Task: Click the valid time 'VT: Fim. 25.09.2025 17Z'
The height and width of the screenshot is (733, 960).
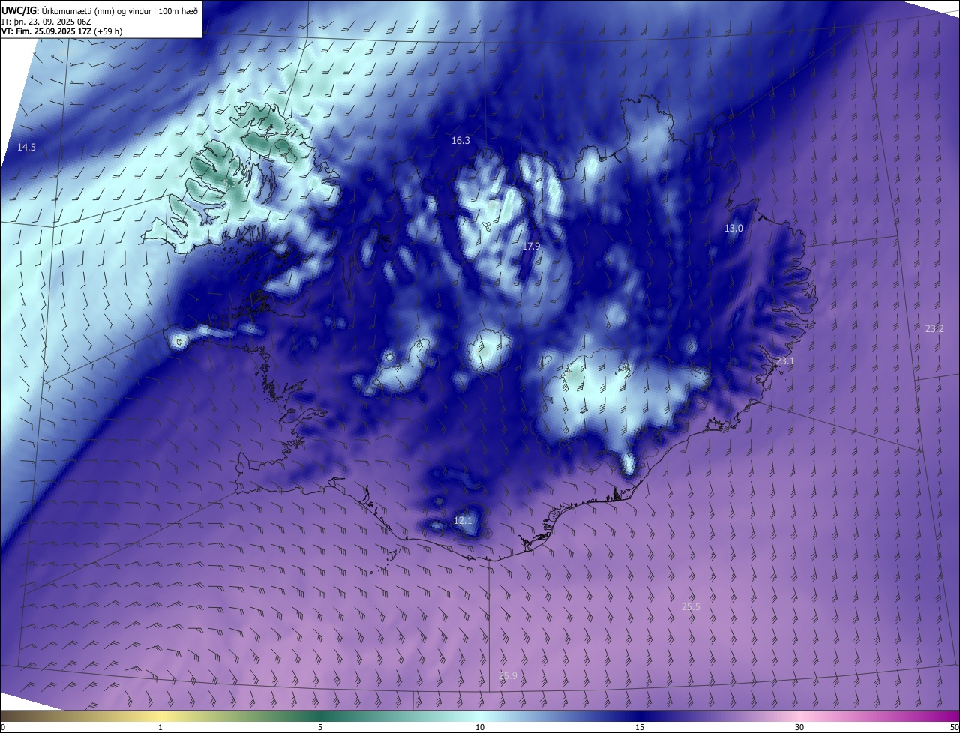Action: [46, 31]
